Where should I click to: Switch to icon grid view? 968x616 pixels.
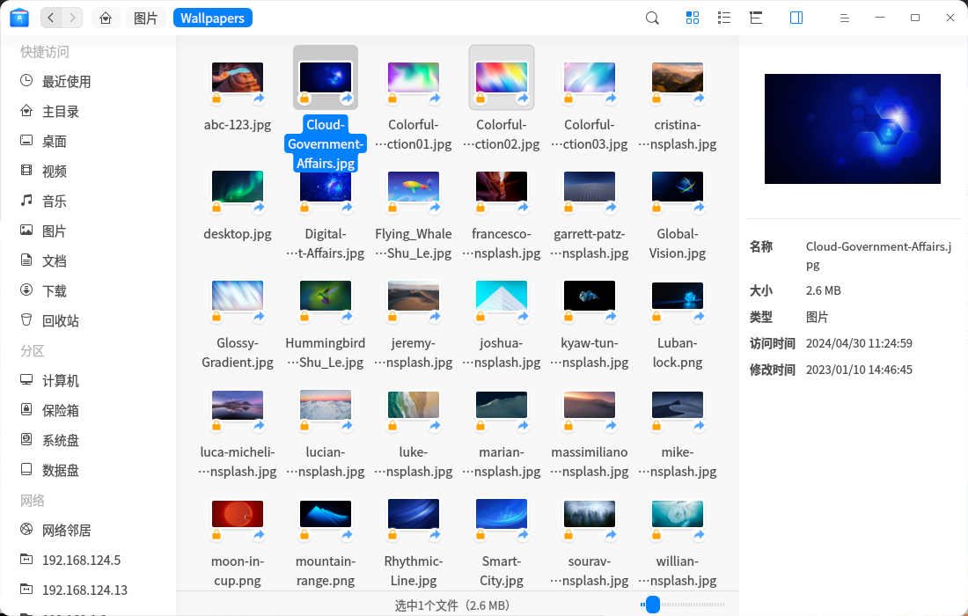693,18
